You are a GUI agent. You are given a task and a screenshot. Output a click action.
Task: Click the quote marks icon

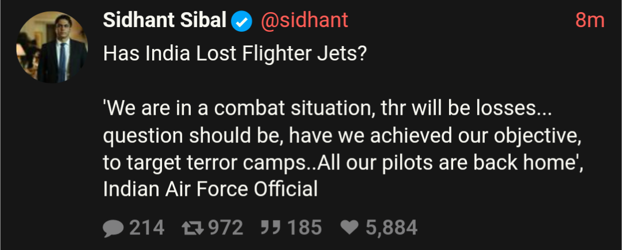[x=272, y=228]
